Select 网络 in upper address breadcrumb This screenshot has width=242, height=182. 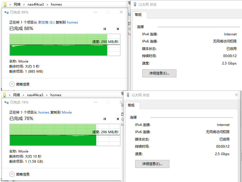[17, 4]
